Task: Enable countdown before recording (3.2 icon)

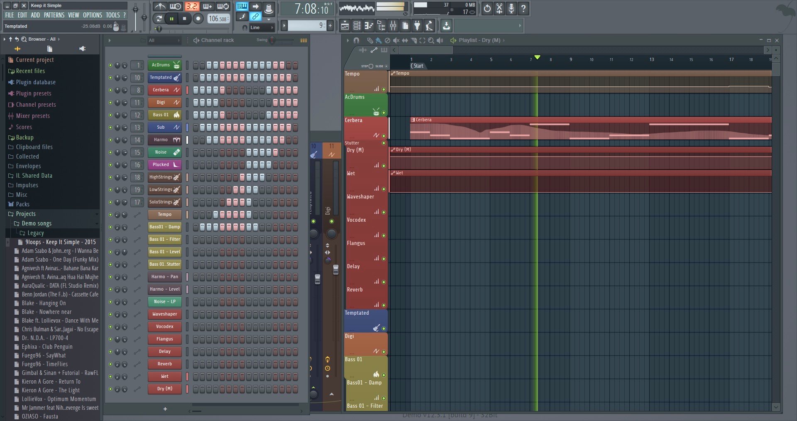Action: coord(191,6)
